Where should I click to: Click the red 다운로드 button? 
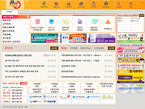(x=23, y=83)
